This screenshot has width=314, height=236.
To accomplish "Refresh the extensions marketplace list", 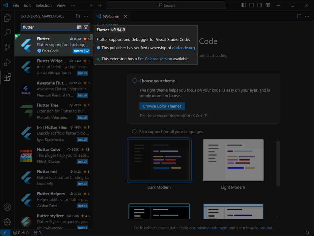I will click(x=78, y=16).
